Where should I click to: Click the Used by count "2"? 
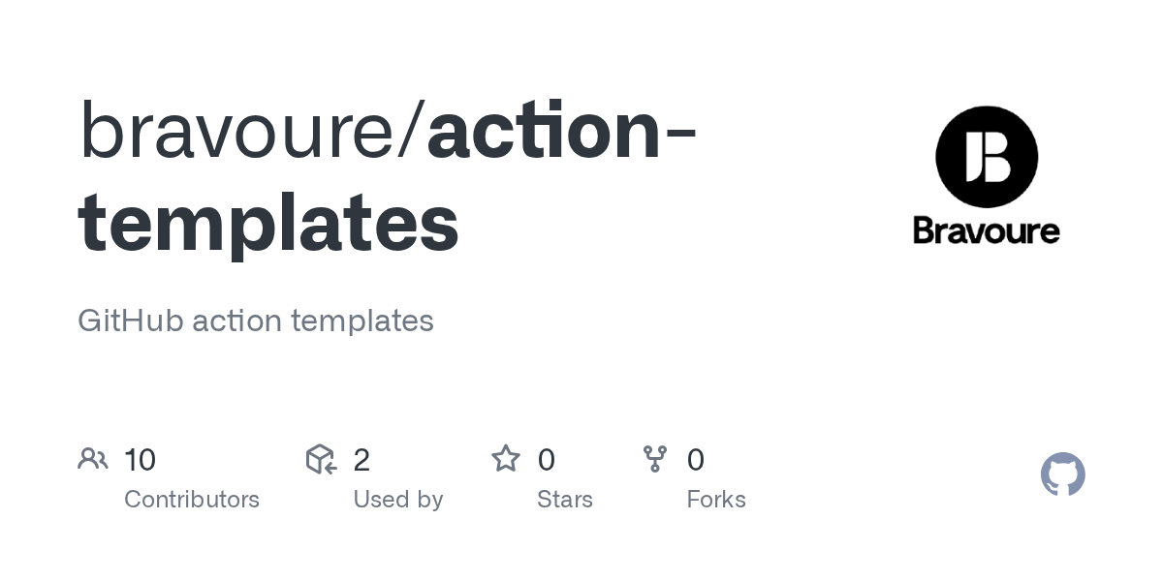coord(361,460)
